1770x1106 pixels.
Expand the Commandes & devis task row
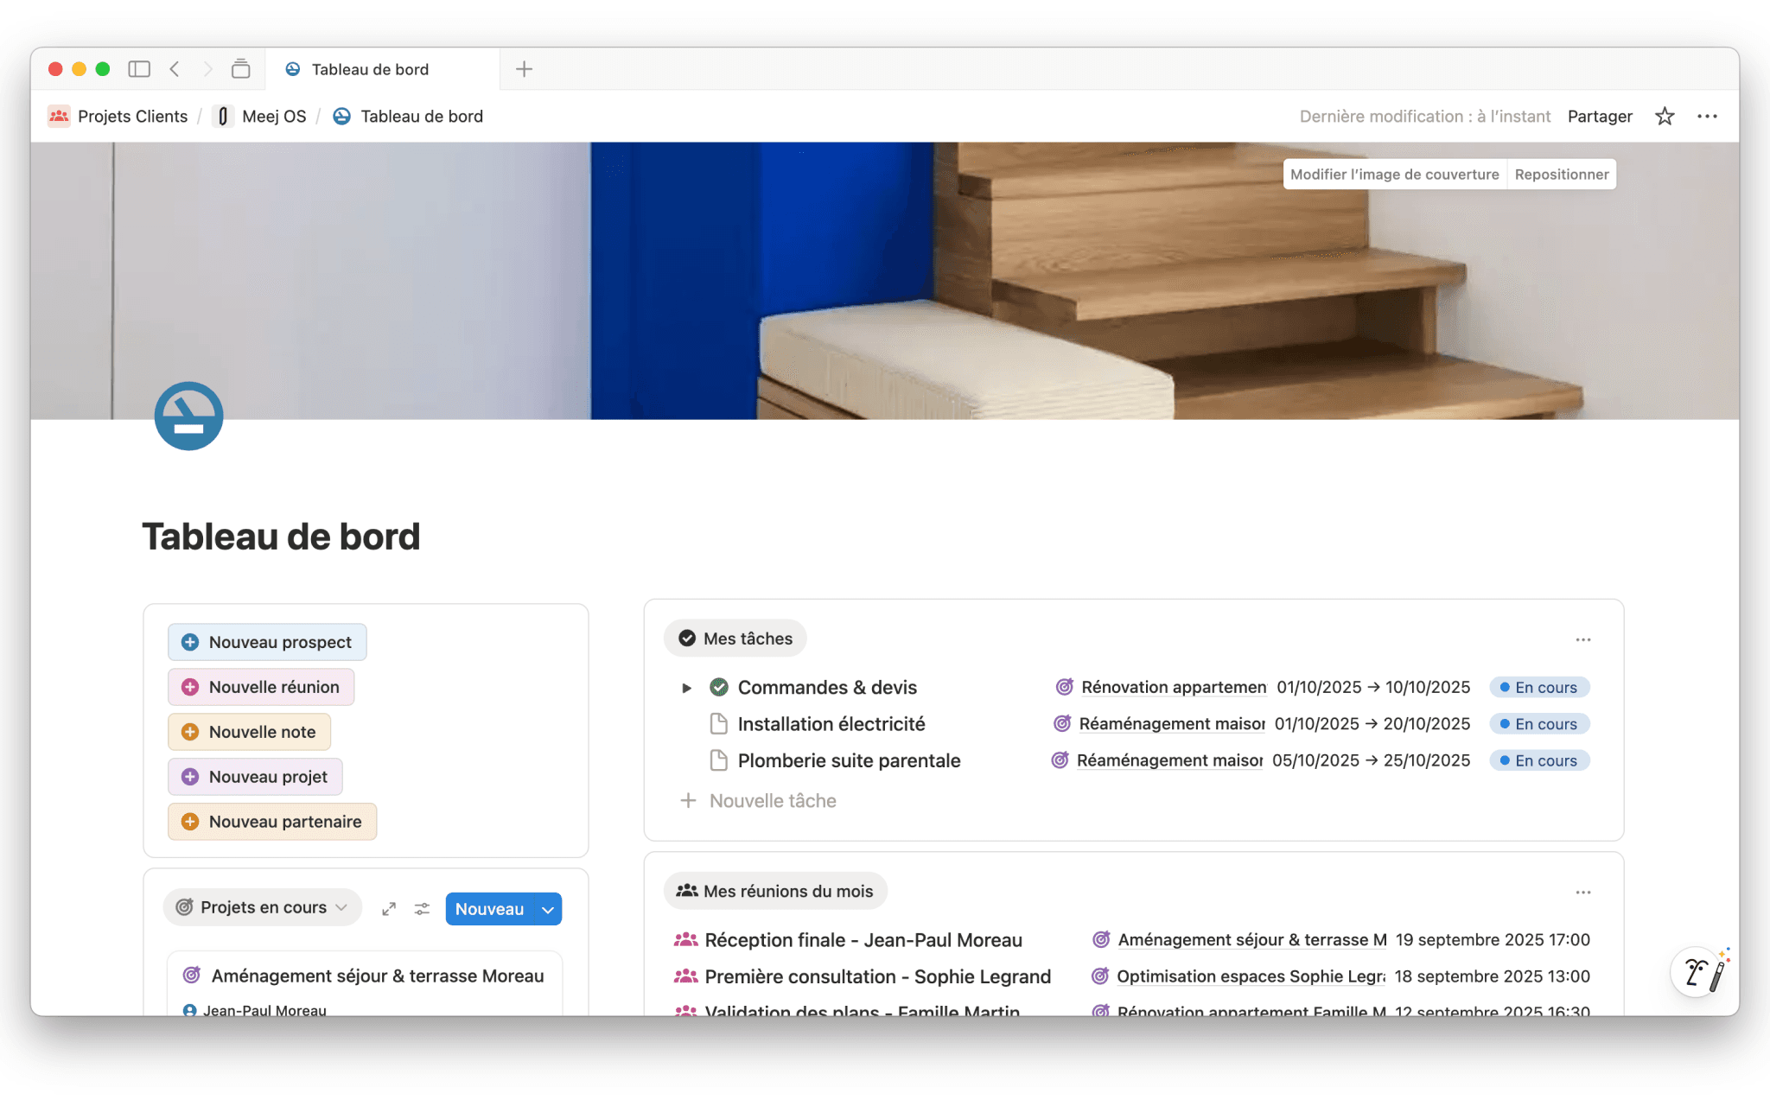point(686,687)
